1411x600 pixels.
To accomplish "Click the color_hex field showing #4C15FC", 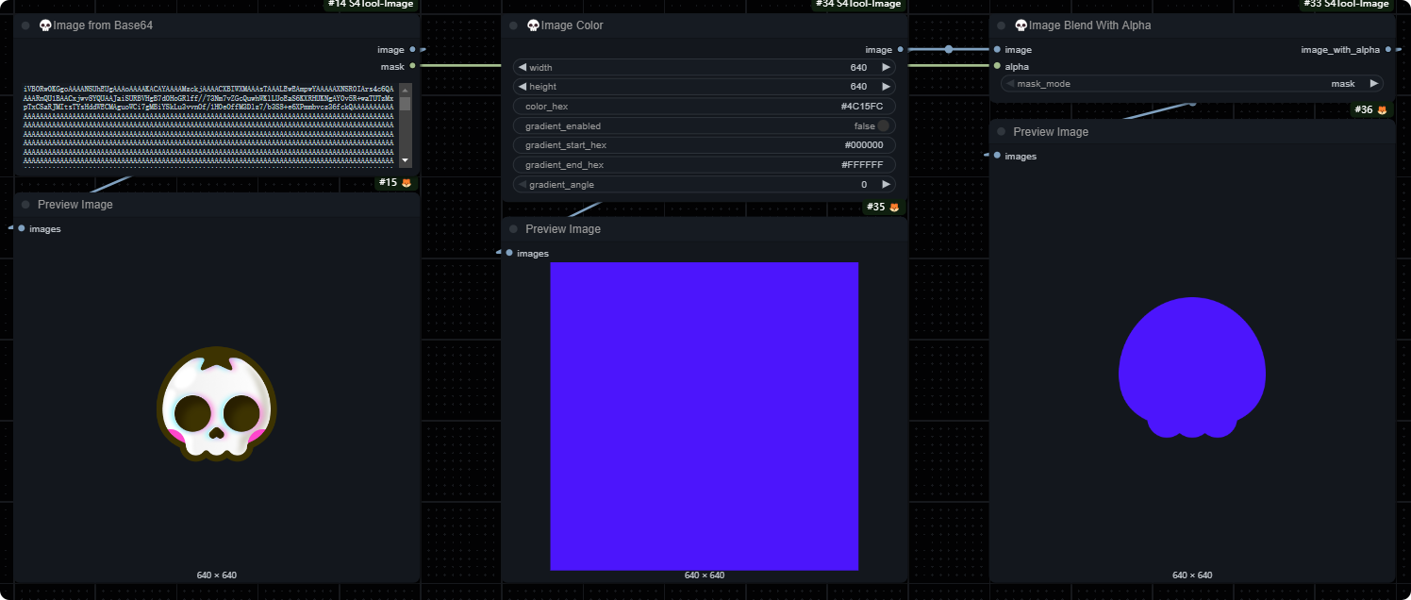I will [704, 107].
